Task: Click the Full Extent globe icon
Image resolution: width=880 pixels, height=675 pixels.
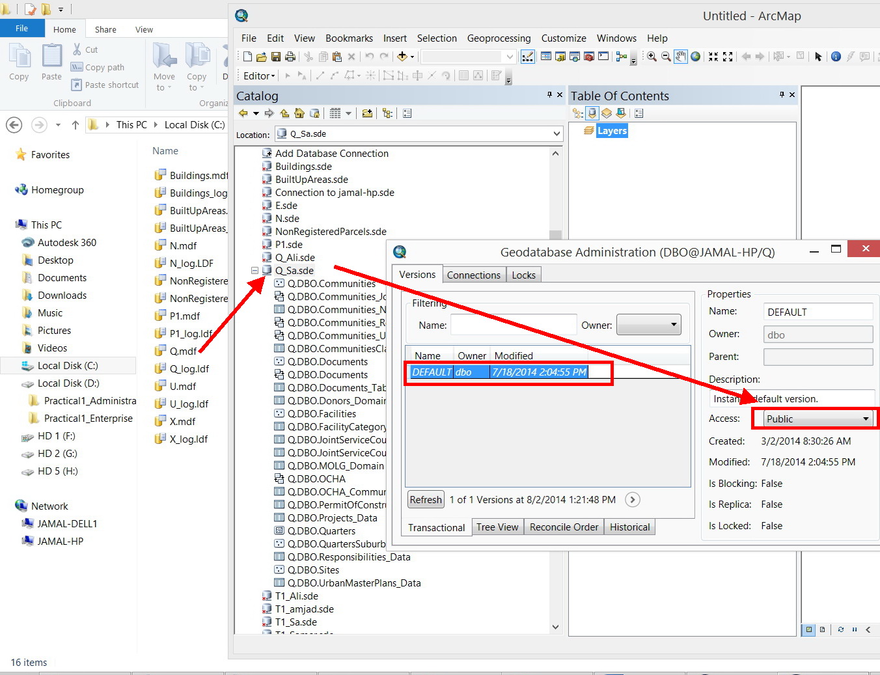Action: pyautogui.click(x=696, y=57)
